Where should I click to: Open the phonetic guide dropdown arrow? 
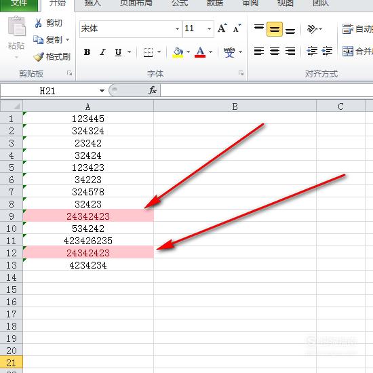(241, 52)
